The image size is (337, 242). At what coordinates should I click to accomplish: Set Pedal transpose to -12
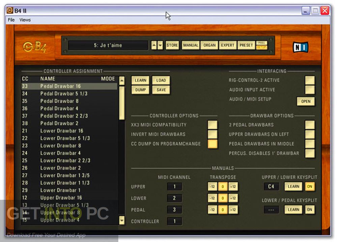212,210
